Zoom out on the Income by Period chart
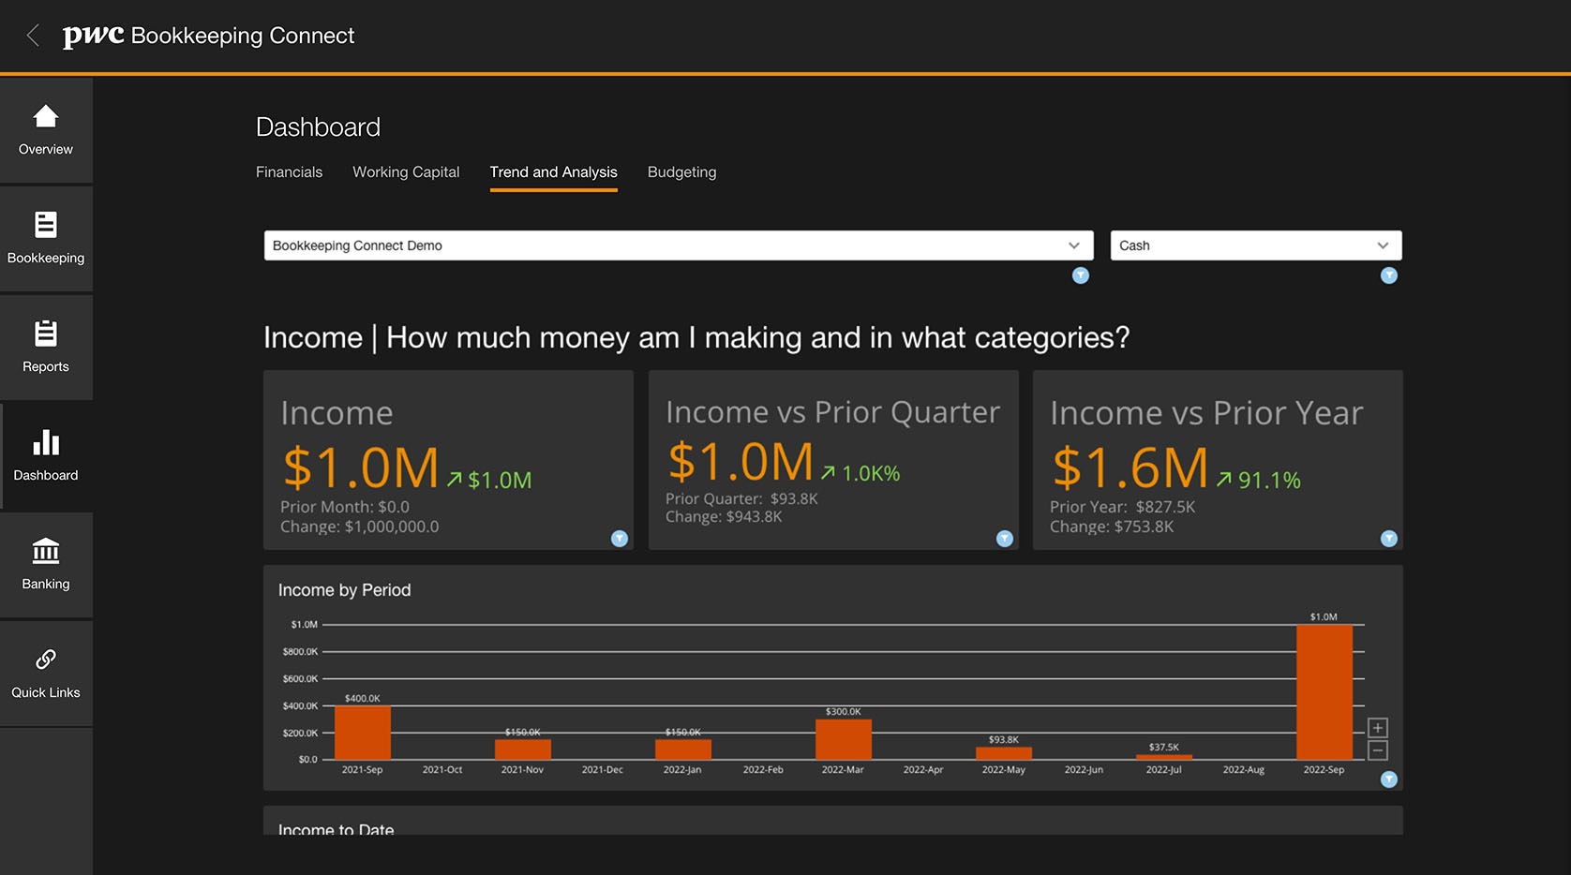Screen dimensions: 1571x875 [1378, 750]
